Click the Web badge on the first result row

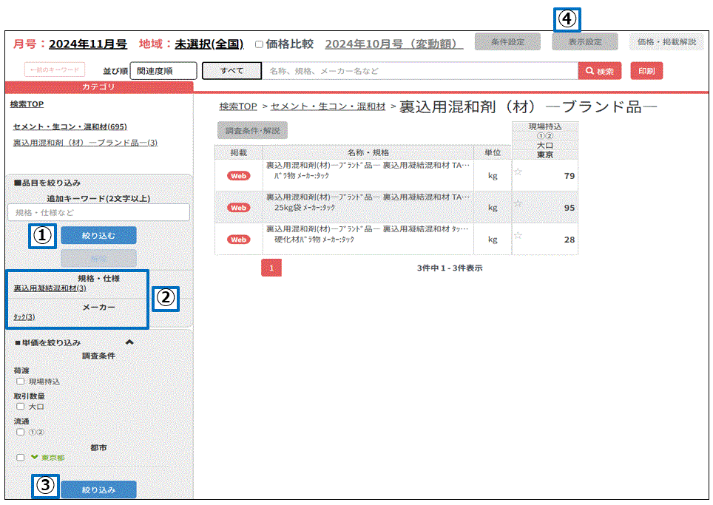(x=238, y=176)
